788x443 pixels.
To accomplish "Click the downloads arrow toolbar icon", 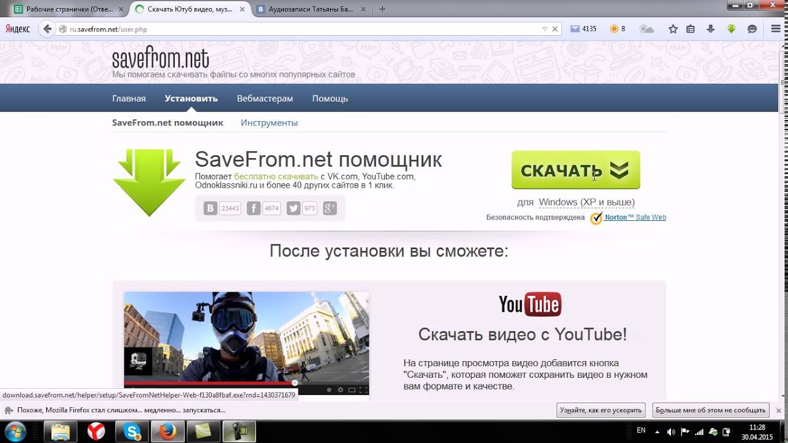I will [710, 29].
